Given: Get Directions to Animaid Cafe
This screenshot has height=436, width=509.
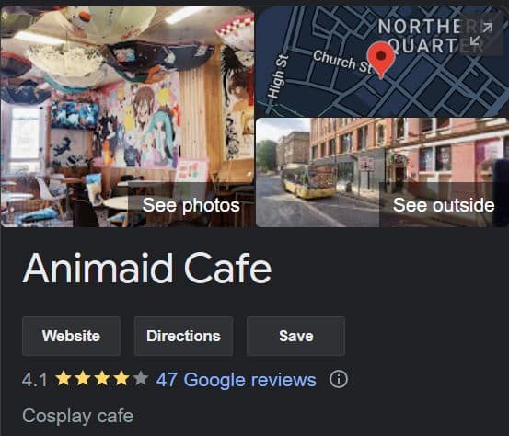Looking at the screenshot, I should pyautogui.click(x=183, y=336).
